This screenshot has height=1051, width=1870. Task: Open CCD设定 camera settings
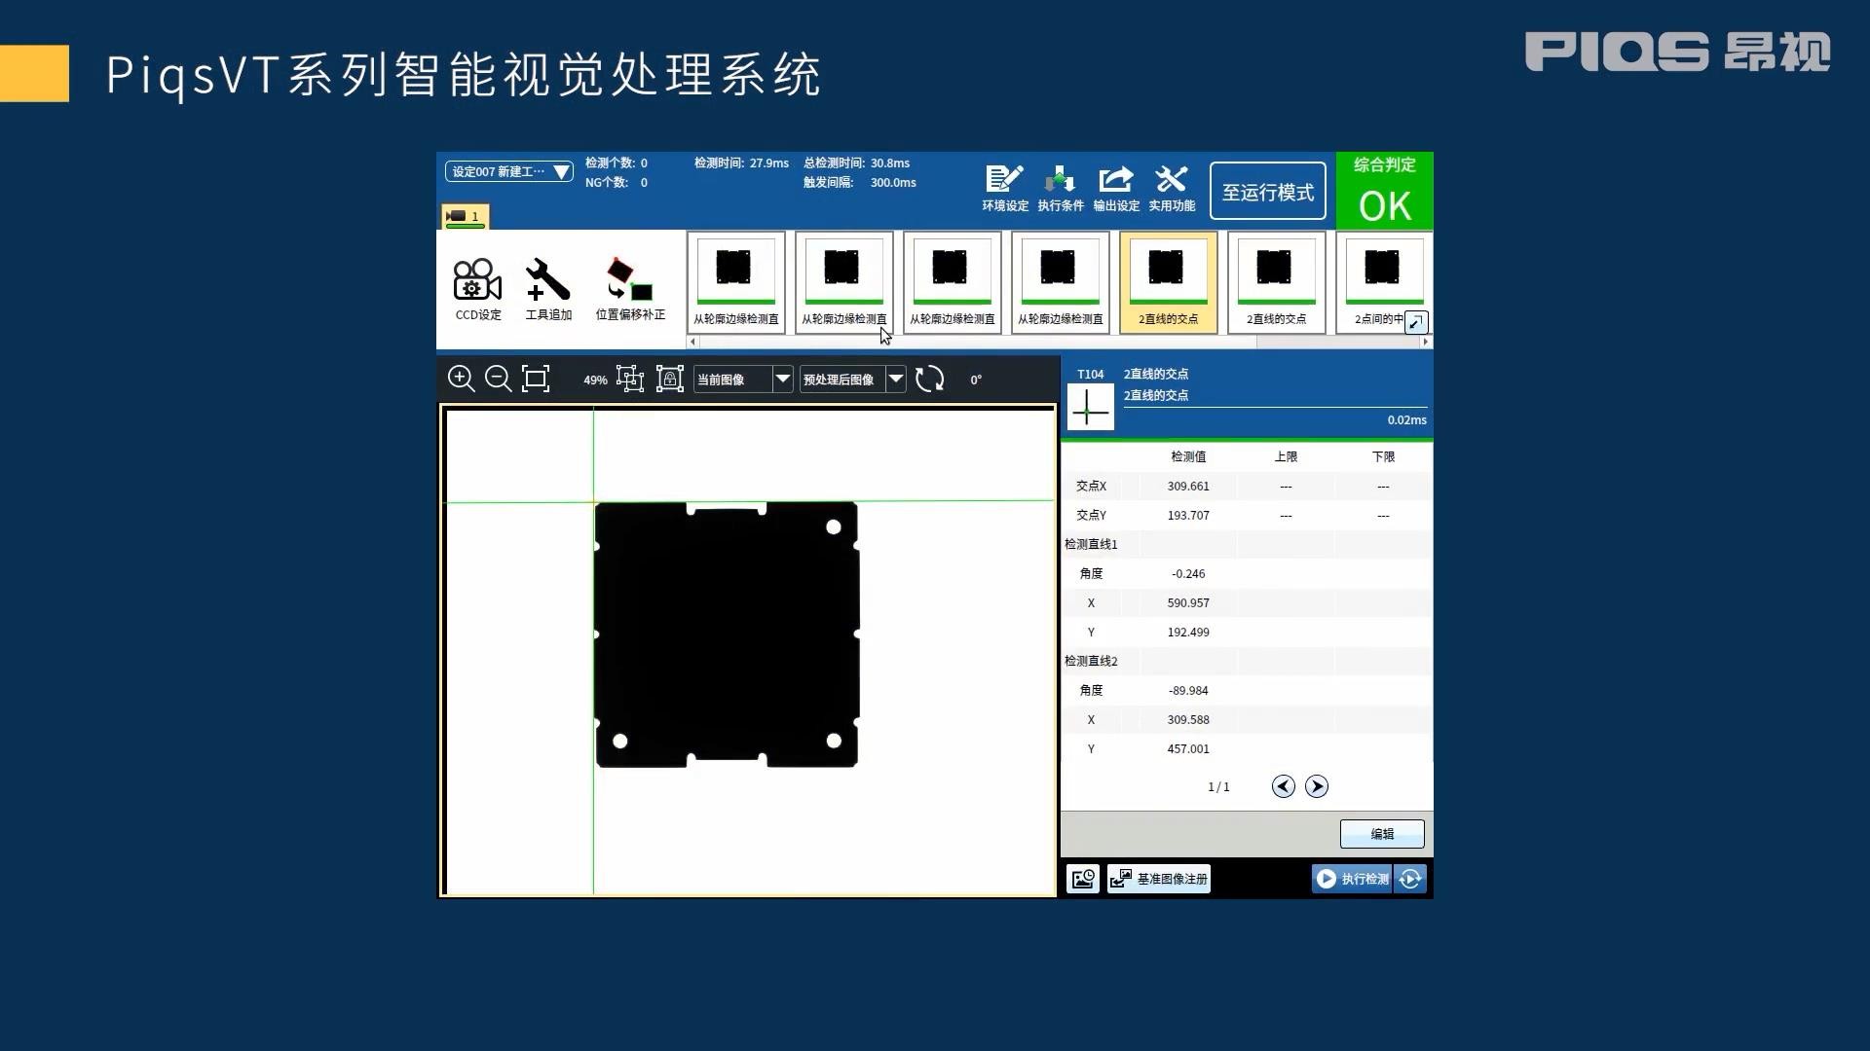pos(477,289)
